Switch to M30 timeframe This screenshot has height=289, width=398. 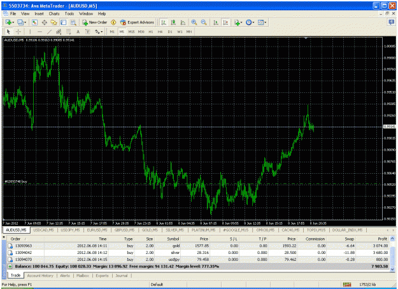point(141,32)
